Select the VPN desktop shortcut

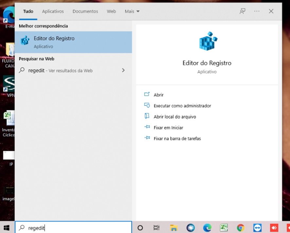[x=9, y=87]
